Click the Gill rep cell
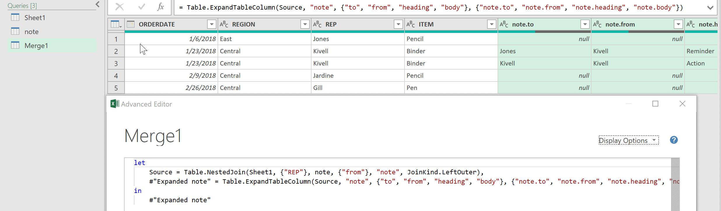The width and height of the screenshot is (721, 211). (358, 88)
